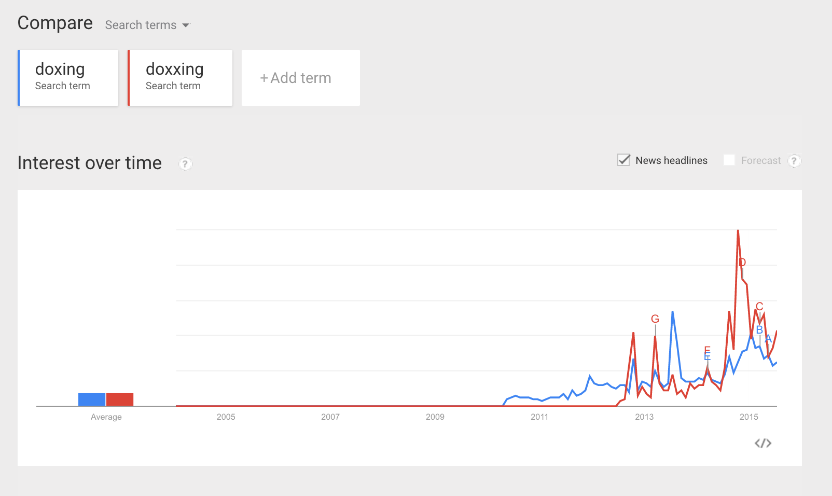Click news headline marker G on chart

pyautogui.click(x=655, y=319)
